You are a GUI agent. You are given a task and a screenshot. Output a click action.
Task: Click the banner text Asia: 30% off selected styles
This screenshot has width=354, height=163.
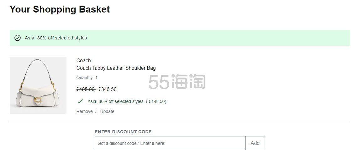click(56, 38)
